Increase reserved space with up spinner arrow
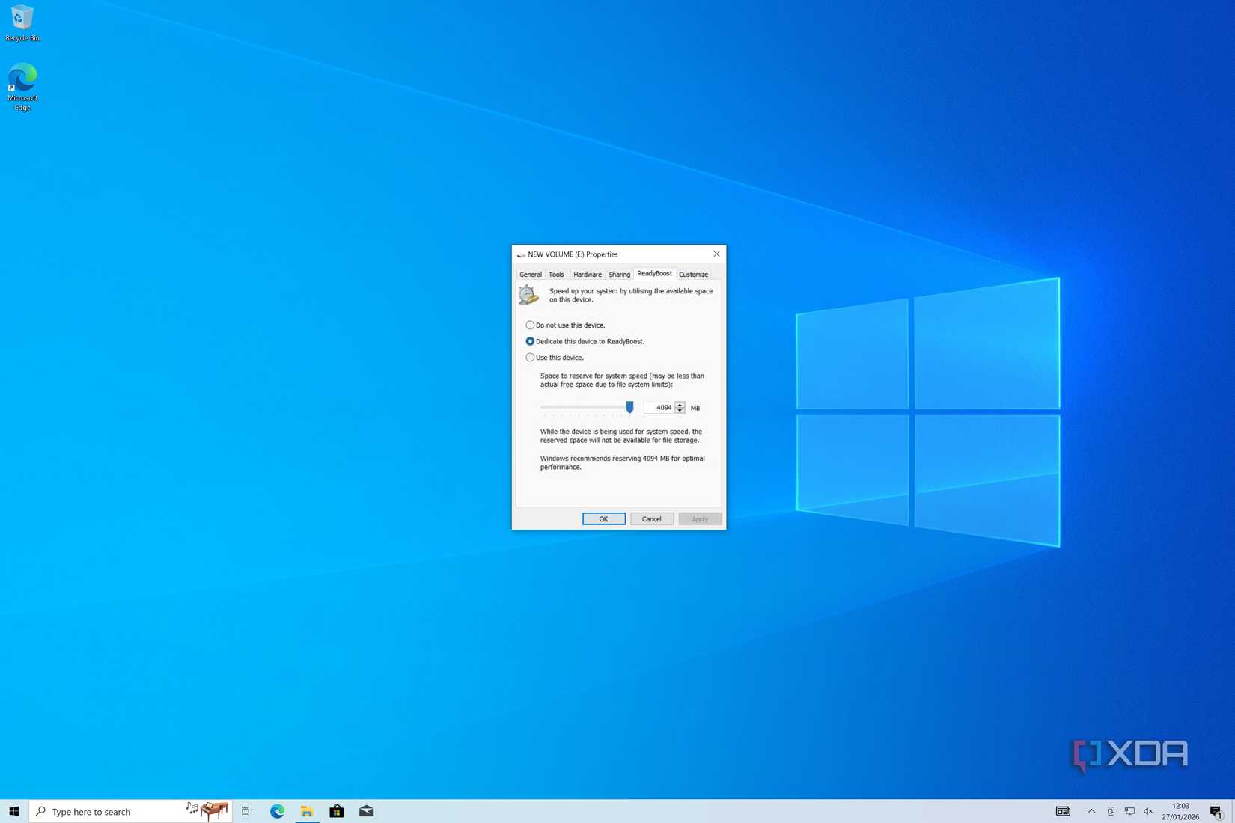This screenshot has width=1235, height=823. pos(680,405)
